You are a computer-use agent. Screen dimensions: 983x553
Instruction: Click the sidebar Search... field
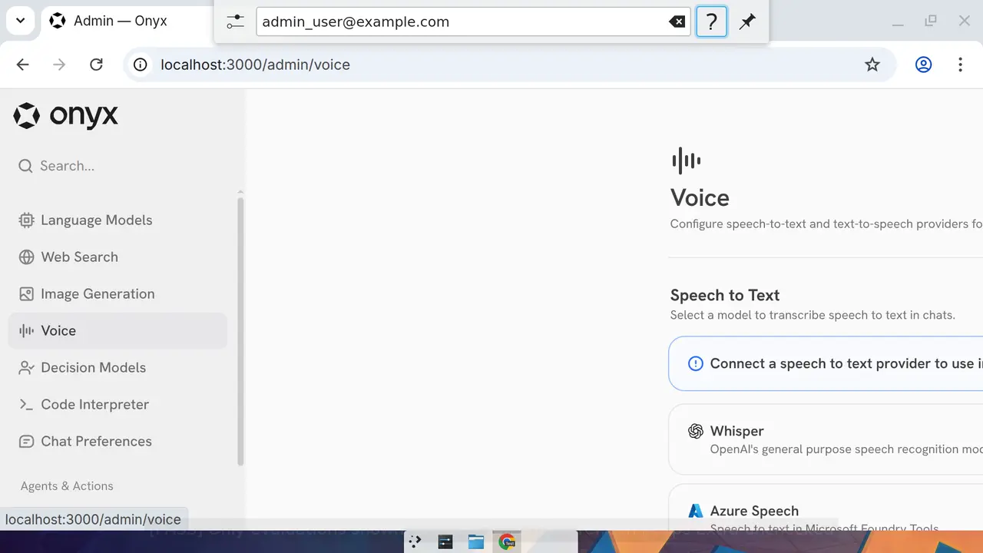(x=118, y=166)
